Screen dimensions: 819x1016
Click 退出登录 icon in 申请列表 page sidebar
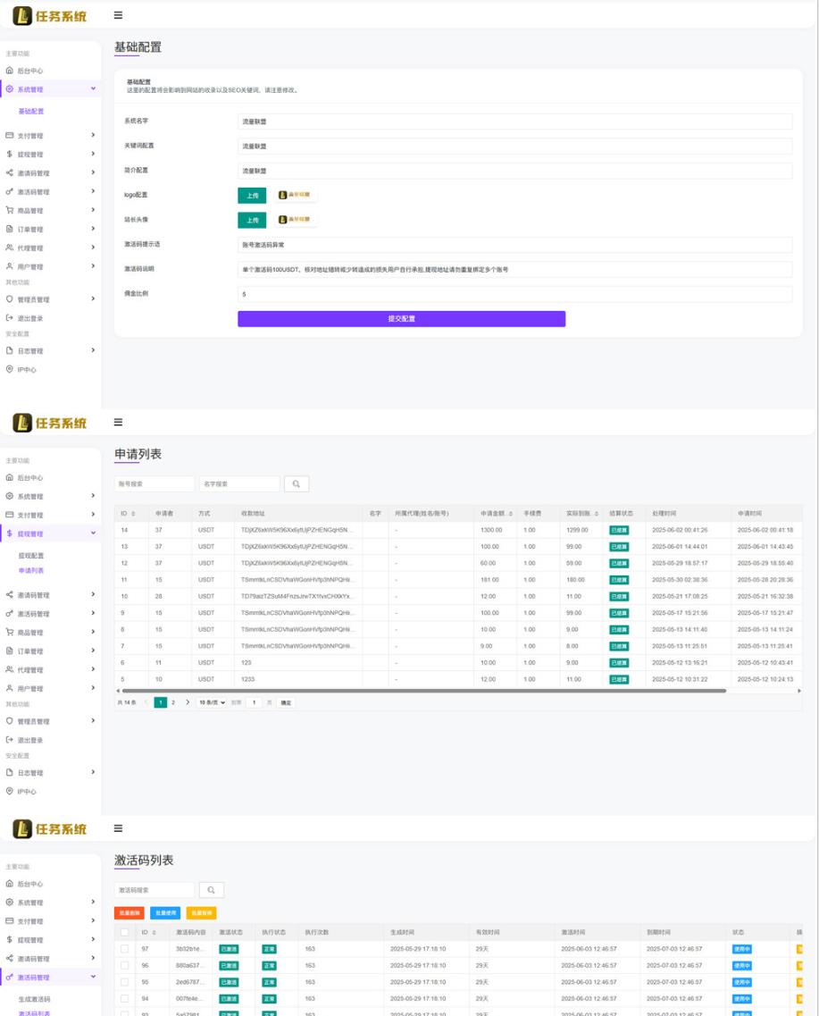(10, 740)
